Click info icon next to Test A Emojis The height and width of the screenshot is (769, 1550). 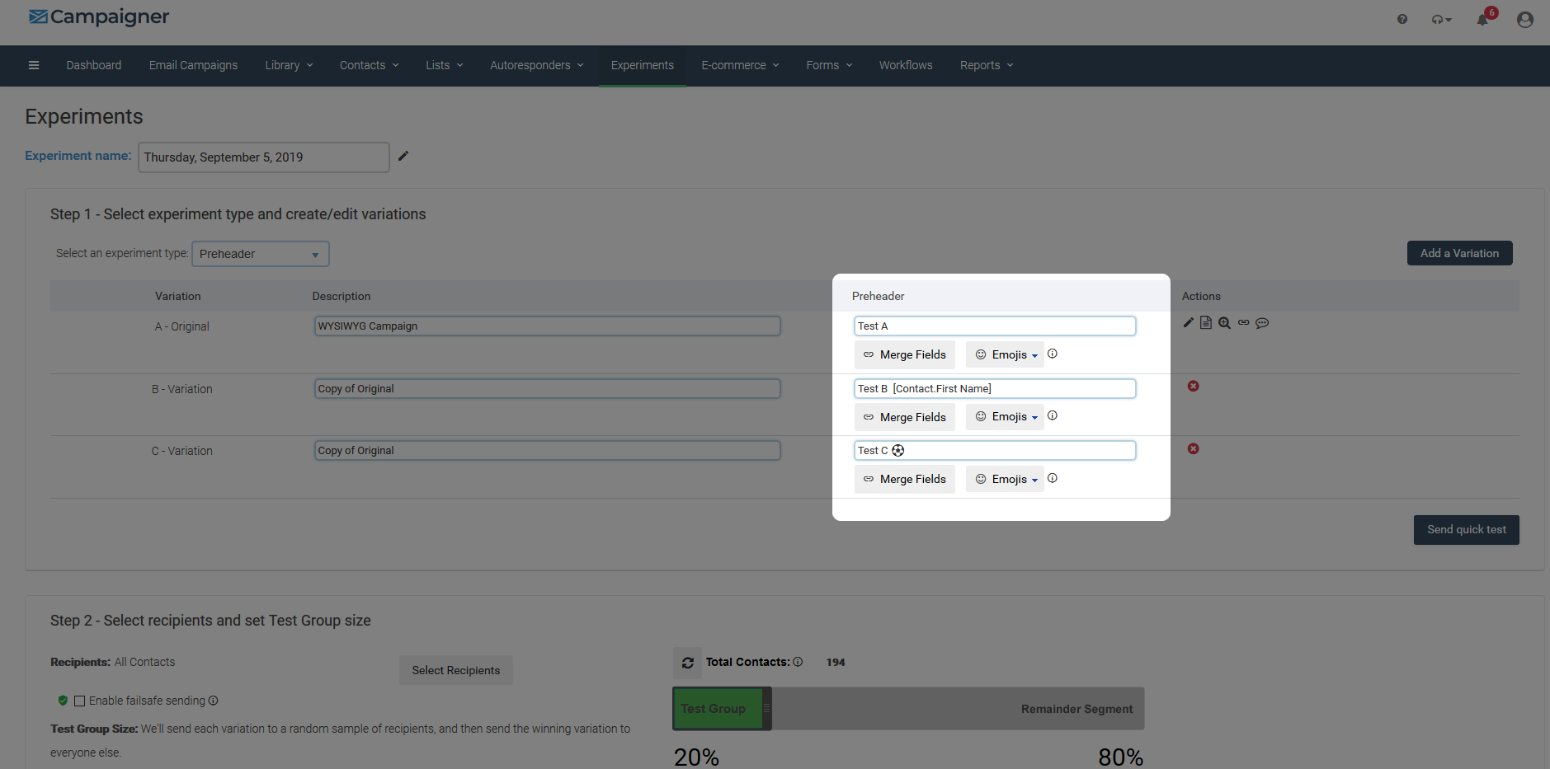pos(1053,354)
